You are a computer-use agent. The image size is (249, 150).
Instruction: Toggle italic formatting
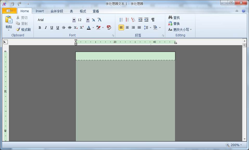point(46,28)
